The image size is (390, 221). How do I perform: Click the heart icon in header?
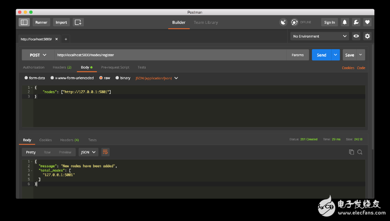367,22
